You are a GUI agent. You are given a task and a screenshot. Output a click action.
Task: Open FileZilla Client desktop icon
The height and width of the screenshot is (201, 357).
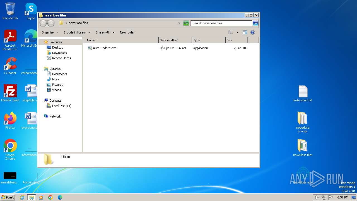point(10,93)
